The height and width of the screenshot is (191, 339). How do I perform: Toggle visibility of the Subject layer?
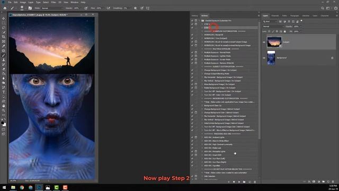(264, 42)
